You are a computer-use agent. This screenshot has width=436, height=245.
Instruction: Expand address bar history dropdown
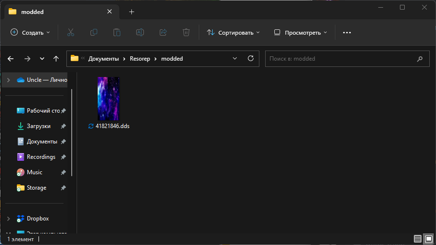pos(235,58)
